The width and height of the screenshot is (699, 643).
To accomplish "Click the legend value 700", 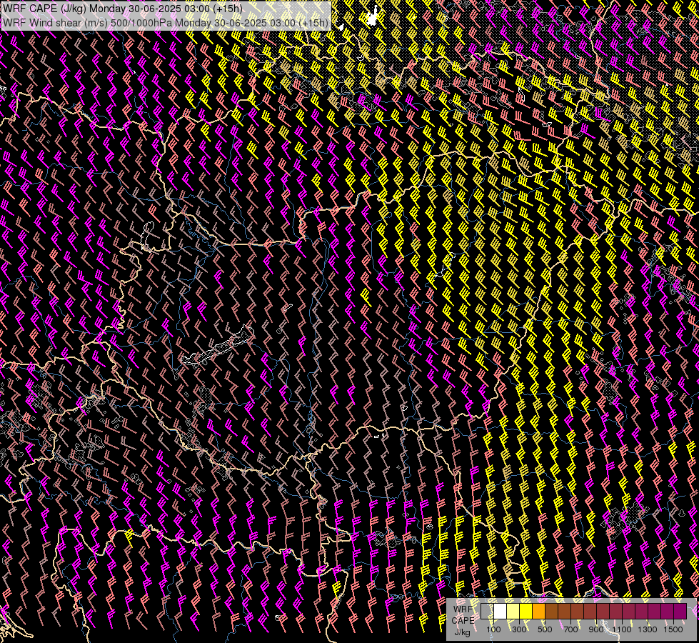I will (570, 629).
